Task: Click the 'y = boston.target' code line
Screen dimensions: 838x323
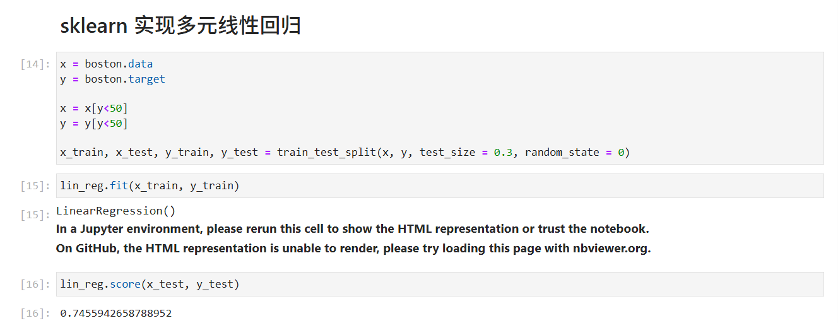Action: click(x=113, y=79)
